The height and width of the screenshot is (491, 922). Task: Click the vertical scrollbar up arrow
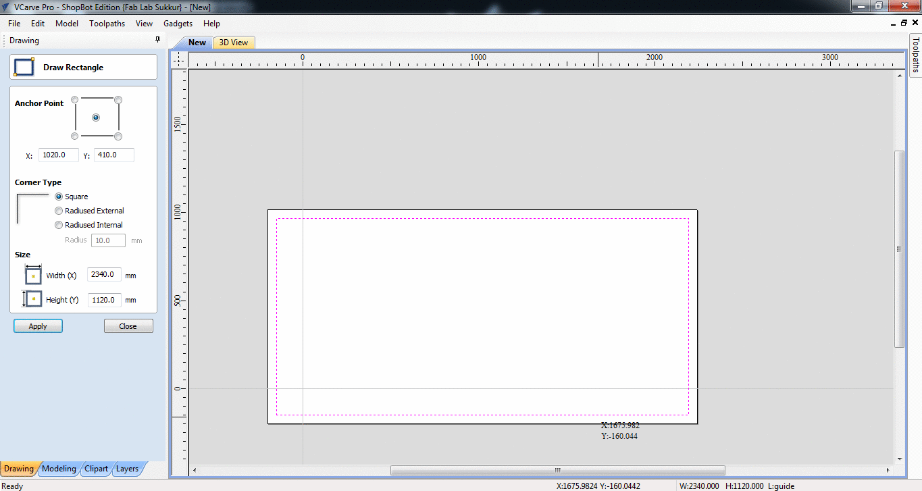pos(899,76)
